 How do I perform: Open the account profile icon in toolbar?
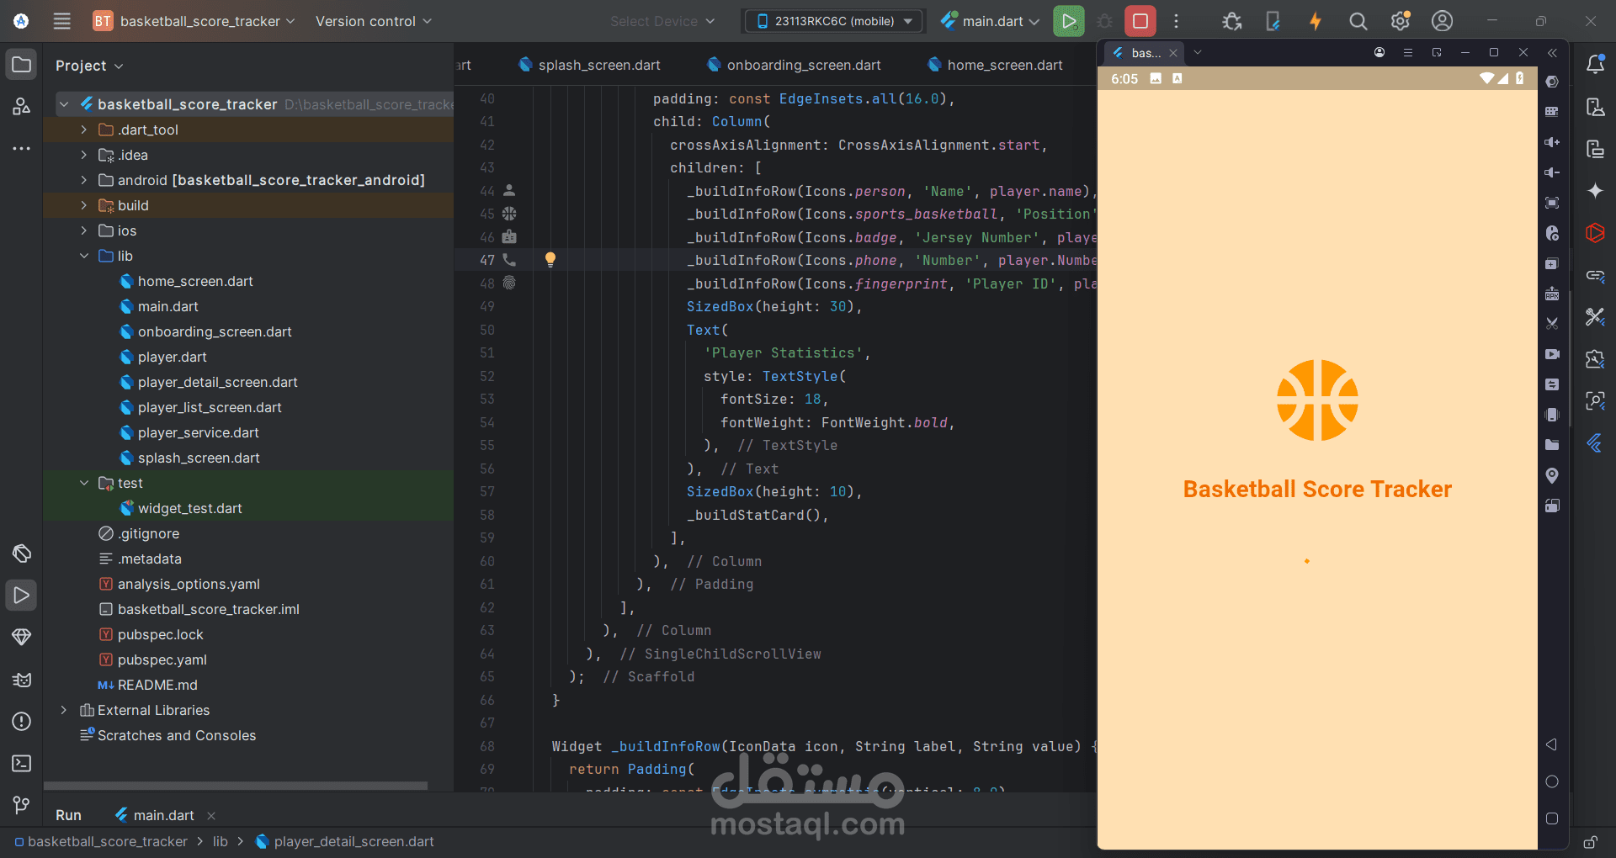click(x=1443, y=21)
